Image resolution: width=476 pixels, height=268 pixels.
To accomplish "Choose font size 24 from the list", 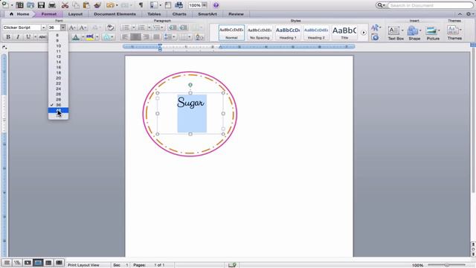I will (x=58, y=89).
